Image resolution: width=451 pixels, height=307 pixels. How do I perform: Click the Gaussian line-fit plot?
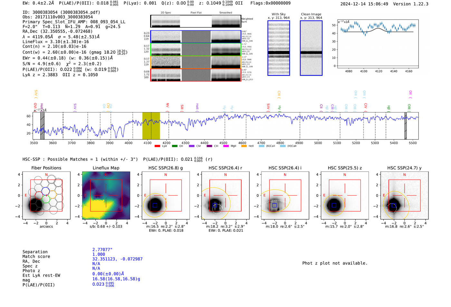click(x=378, y=43)
